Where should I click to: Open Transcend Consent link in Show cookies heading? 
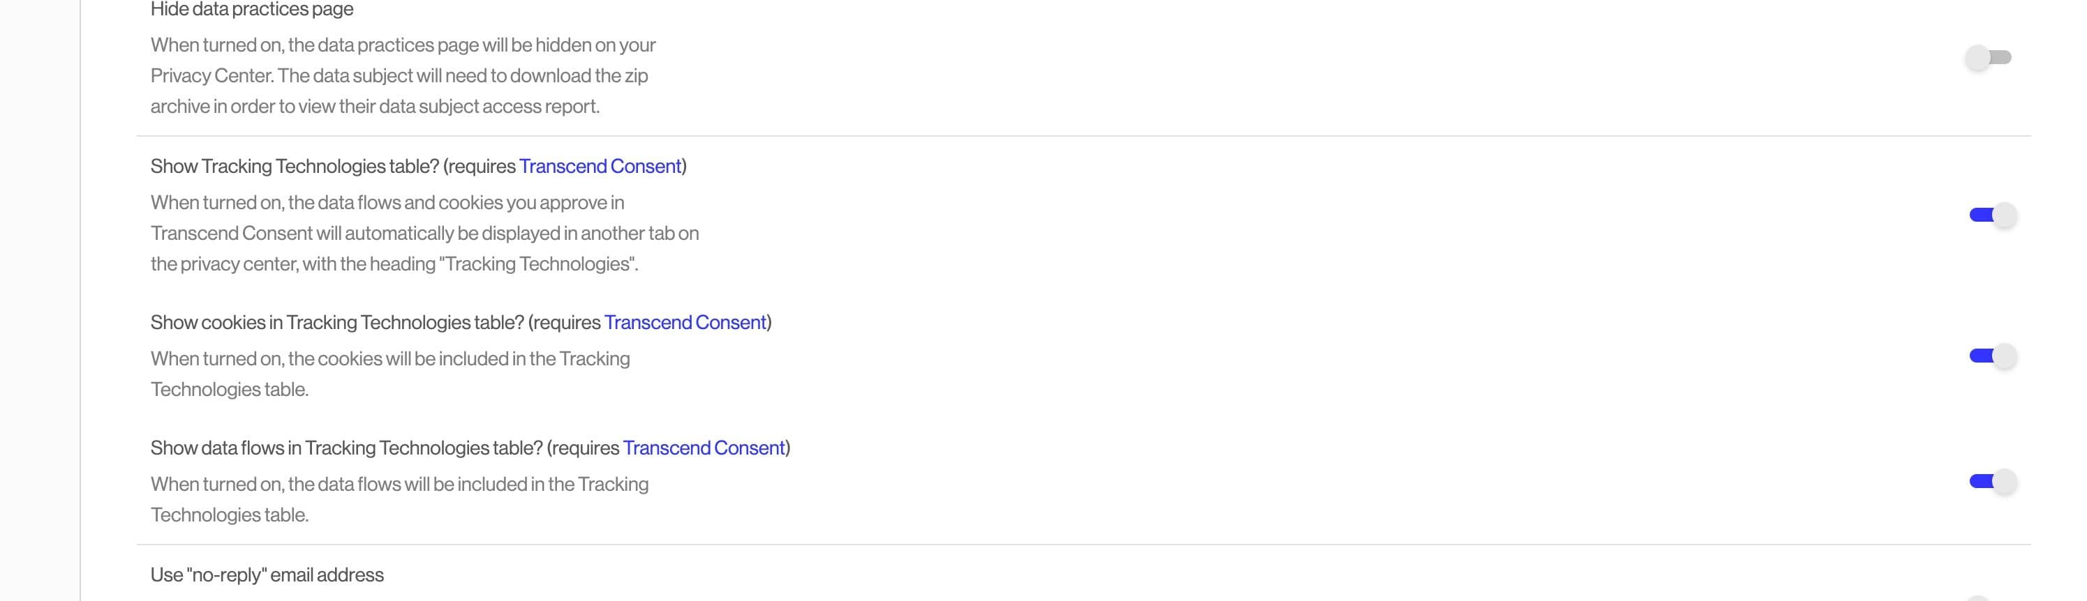(x=685, y=323)
